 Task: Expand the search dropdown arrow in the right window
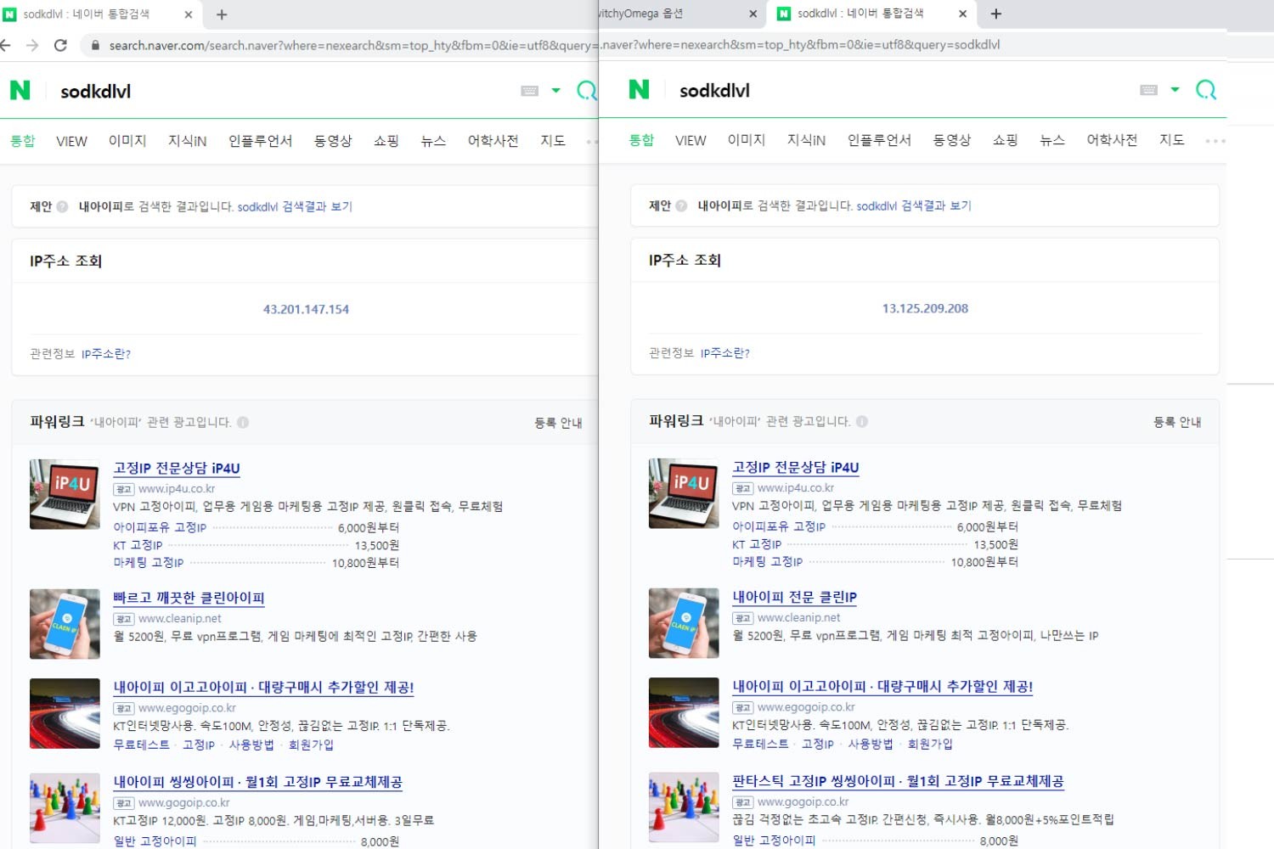1175,89
